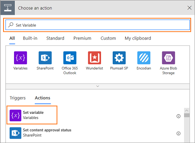Select Set content approval status action
195x143 pixels.
95,133
